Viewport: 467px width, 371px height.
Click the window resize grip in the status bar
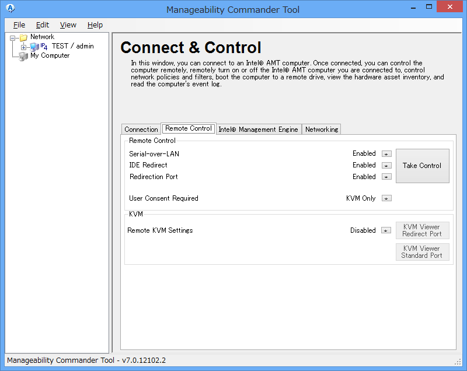tap(458, 362)
